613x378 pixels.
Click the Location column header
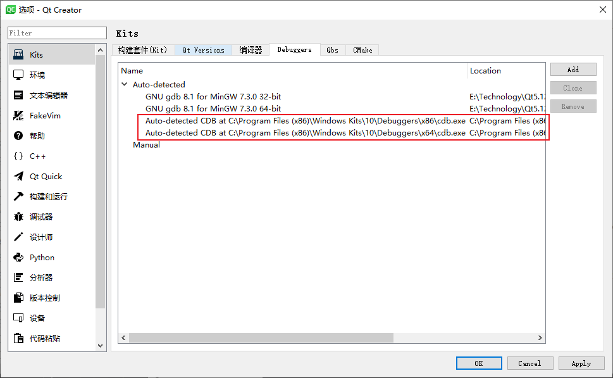click(x=506, y=71)
